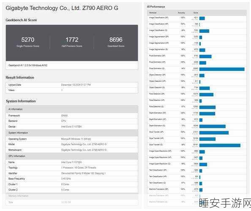
Task: Select the Face Detection (SP) workload row
Action: coord(197,95)
